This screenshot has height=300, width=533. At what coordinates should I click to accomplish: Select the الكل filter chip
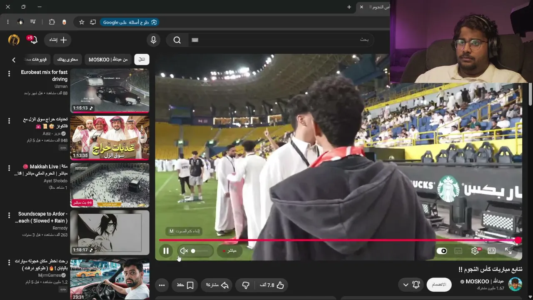(x=142, y=60)
